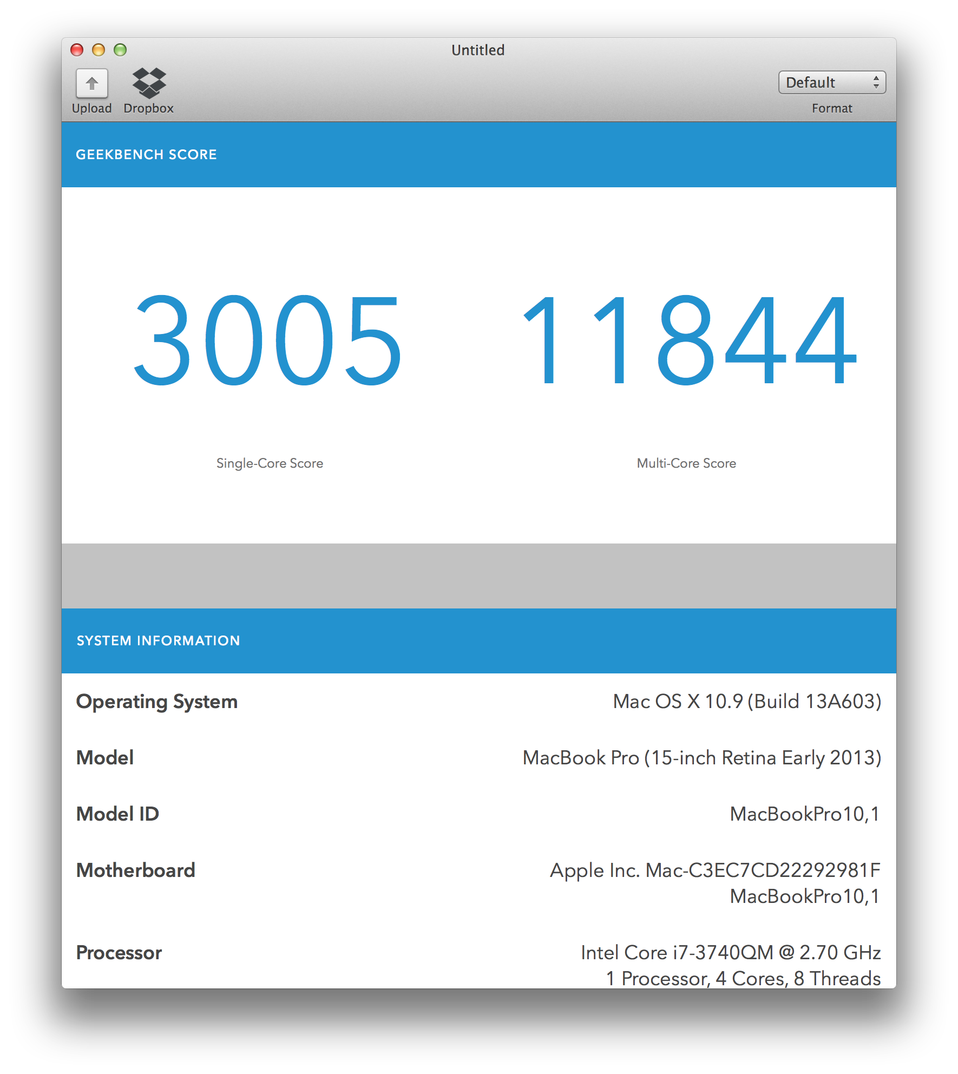Screen dimensions: 958x1074
Task: Click the SYSTEM INFORMATION header
Action: point(158,641)
